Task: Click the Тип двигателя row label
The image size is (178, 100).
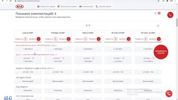Action: coord(23,78)
